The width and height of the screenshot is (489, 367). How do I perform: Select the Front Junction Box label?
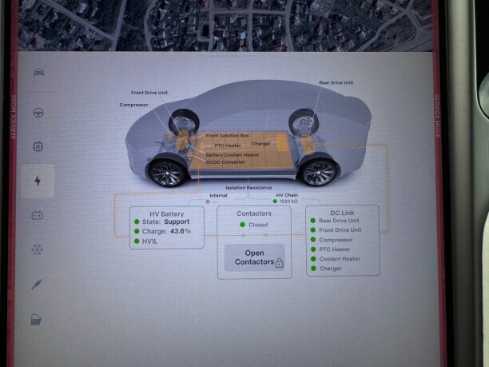pos(228,135)
